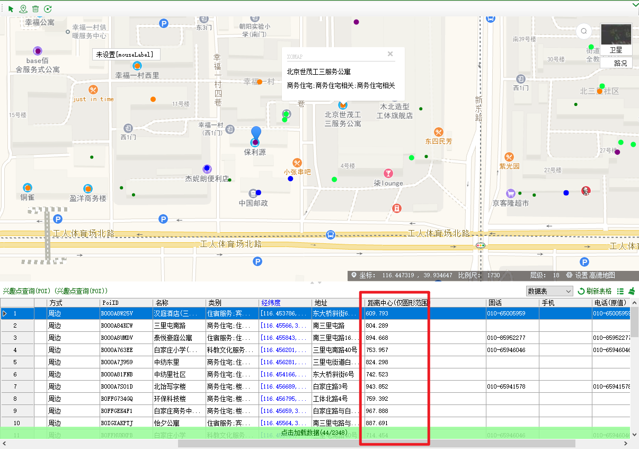Click 刷新表格 refresh table button
This screenshot has width=639, height=449.
click(594, 291)
